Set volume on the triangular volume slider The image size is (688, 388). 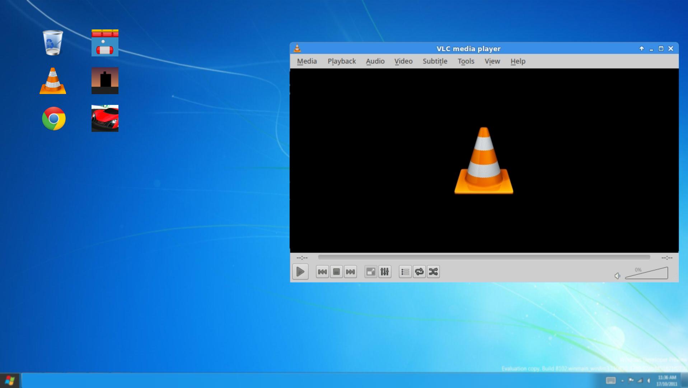[646, 273]
